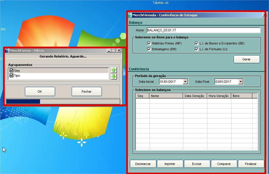Minimize the Filtros window
The width and height of the screenshot is (269, 174).
click(109, 51)
